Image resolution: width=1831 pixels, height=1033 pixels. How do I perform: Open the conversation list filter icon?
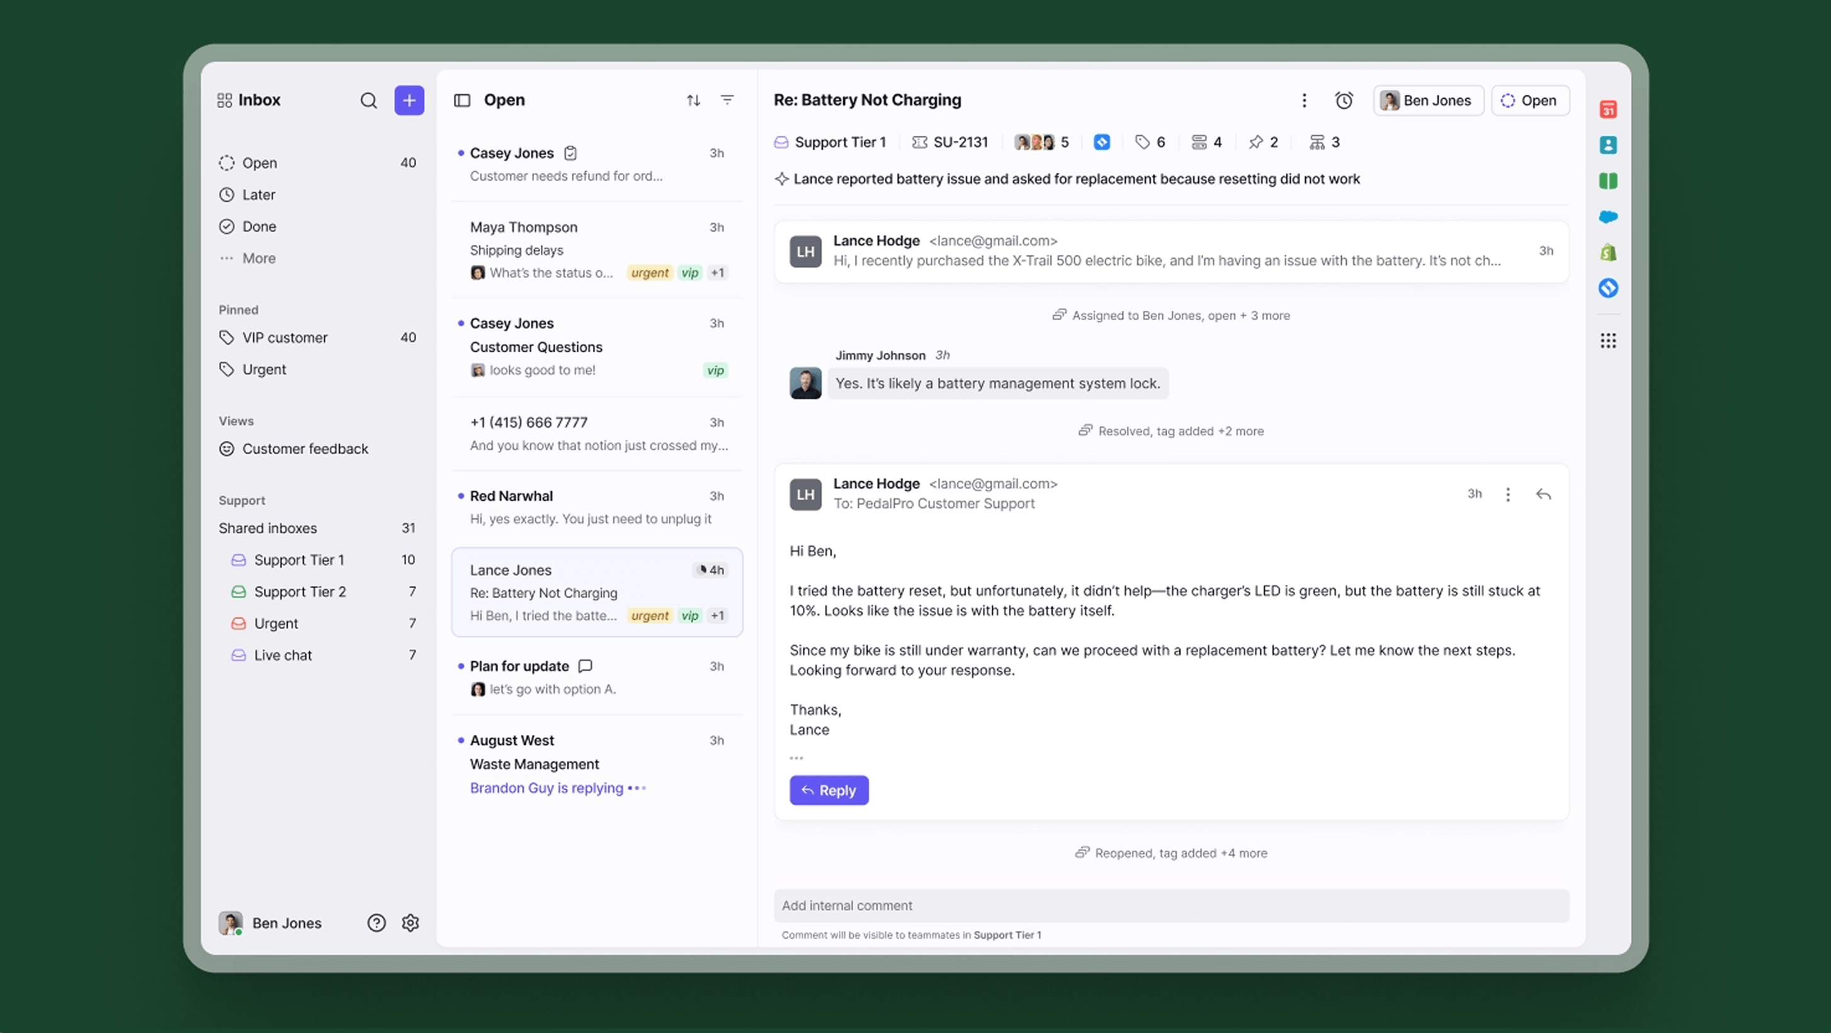tap(727, 100)
